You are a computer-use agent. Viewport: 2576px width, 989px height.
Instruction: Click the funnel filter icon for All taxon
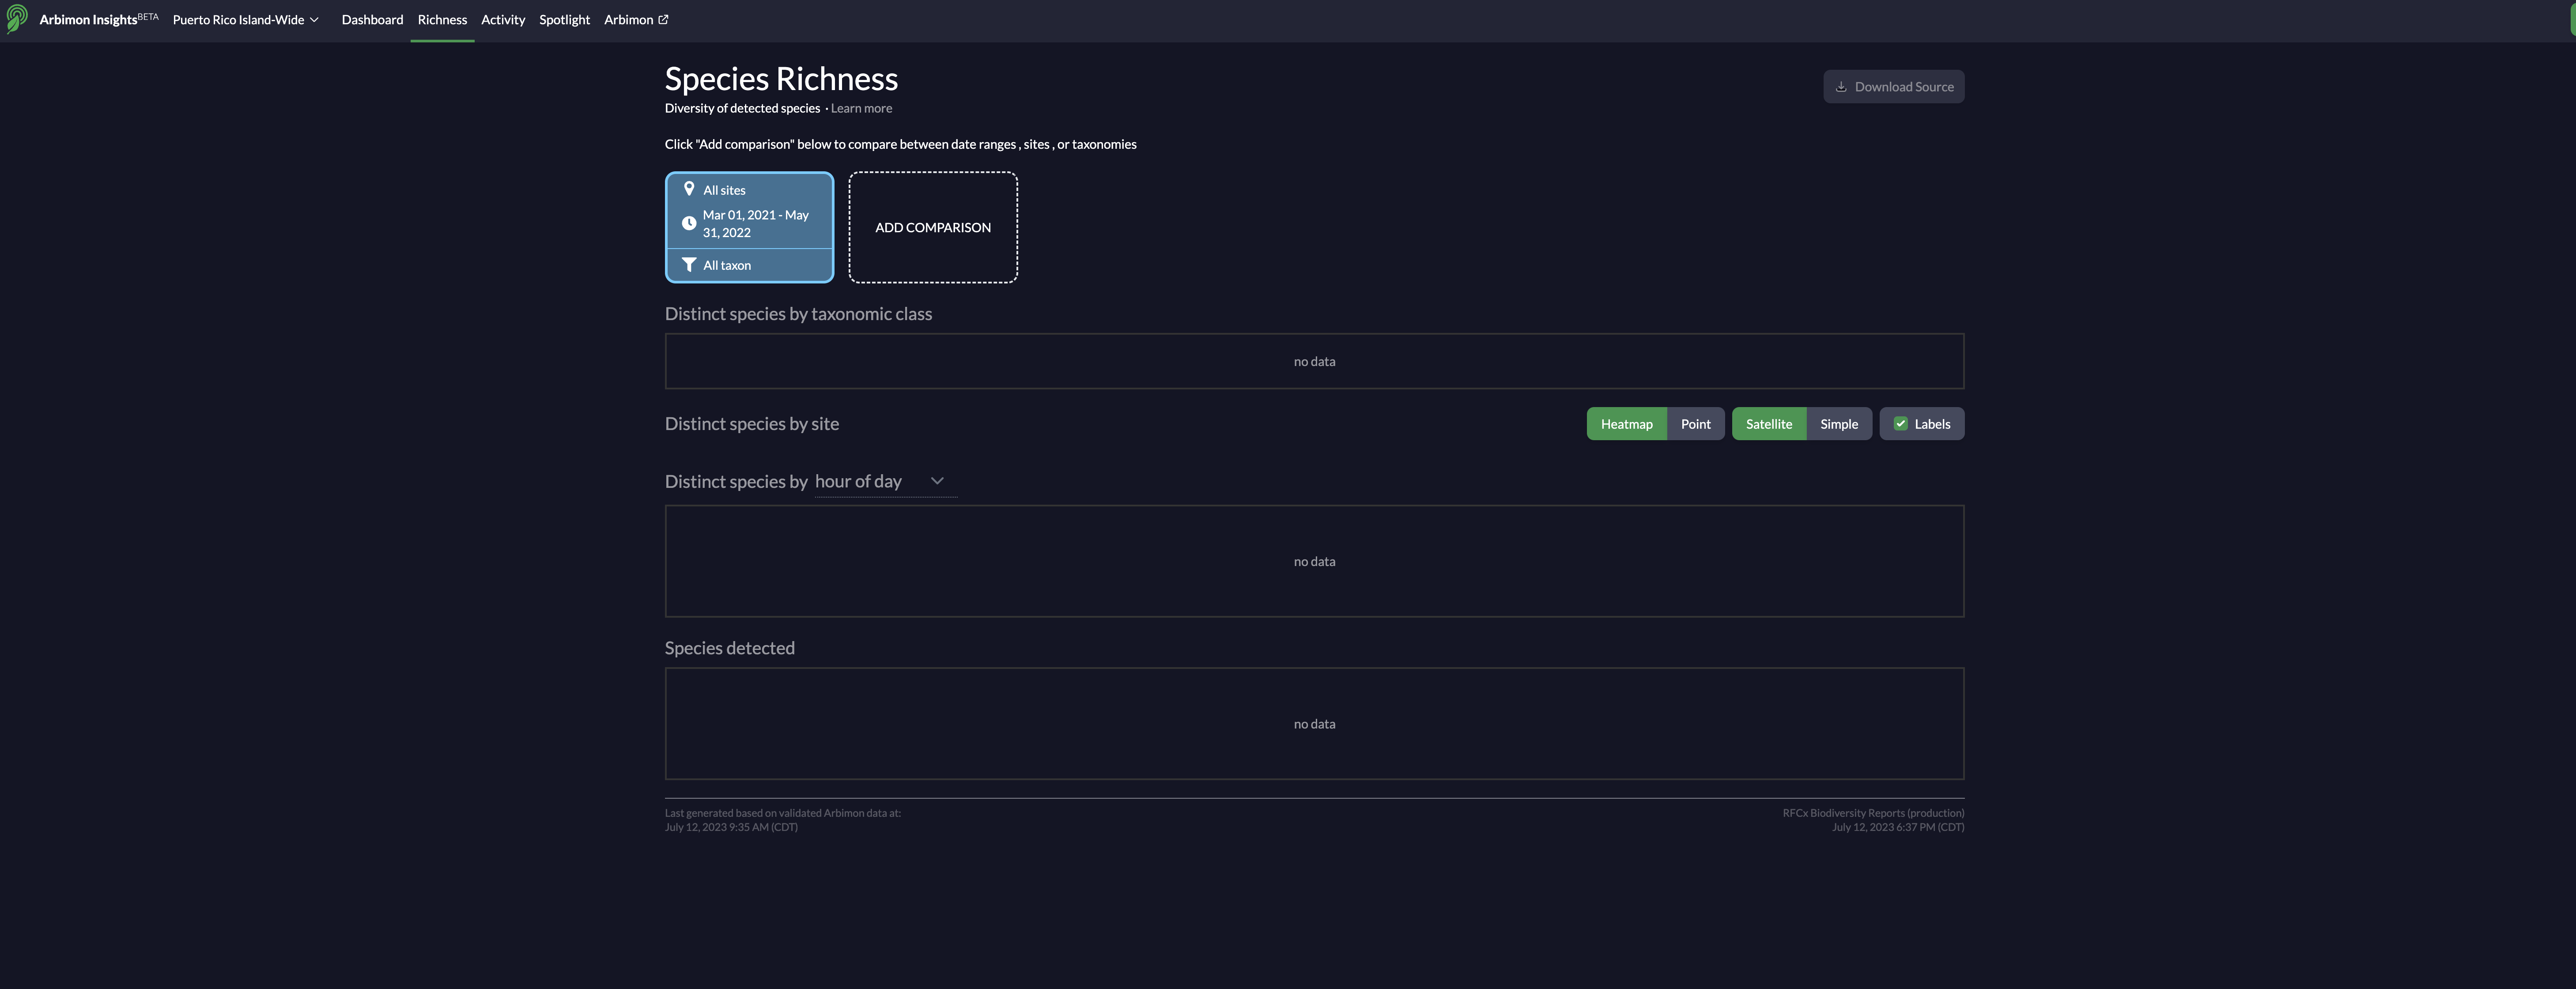coord(688,265)
